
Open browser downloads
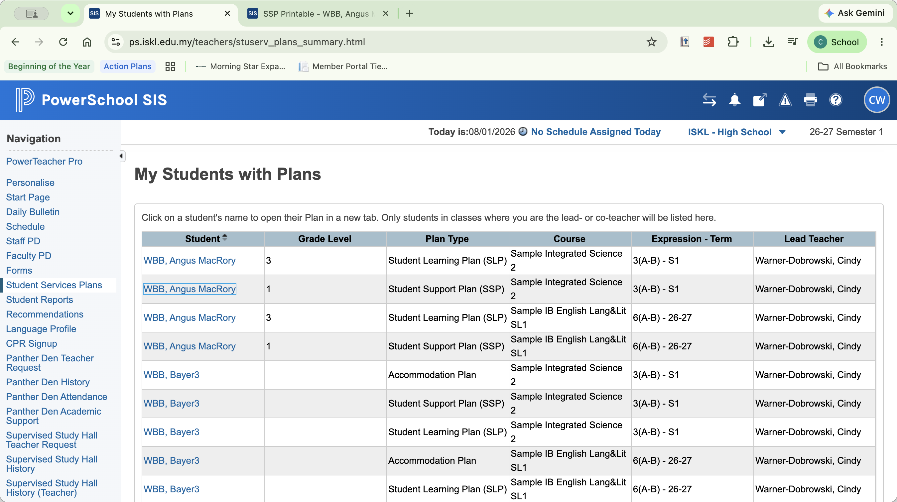point(769,42)
